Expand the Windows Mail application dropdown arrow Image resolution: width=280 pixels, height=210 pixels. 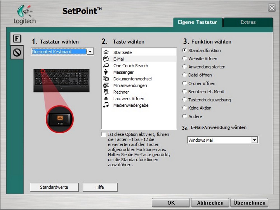(x=254, y=140)
